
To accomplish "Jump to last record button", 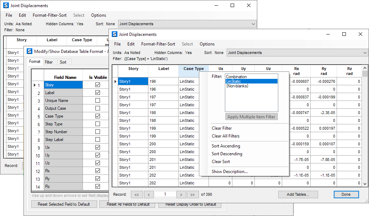I will tap(193, 195).
